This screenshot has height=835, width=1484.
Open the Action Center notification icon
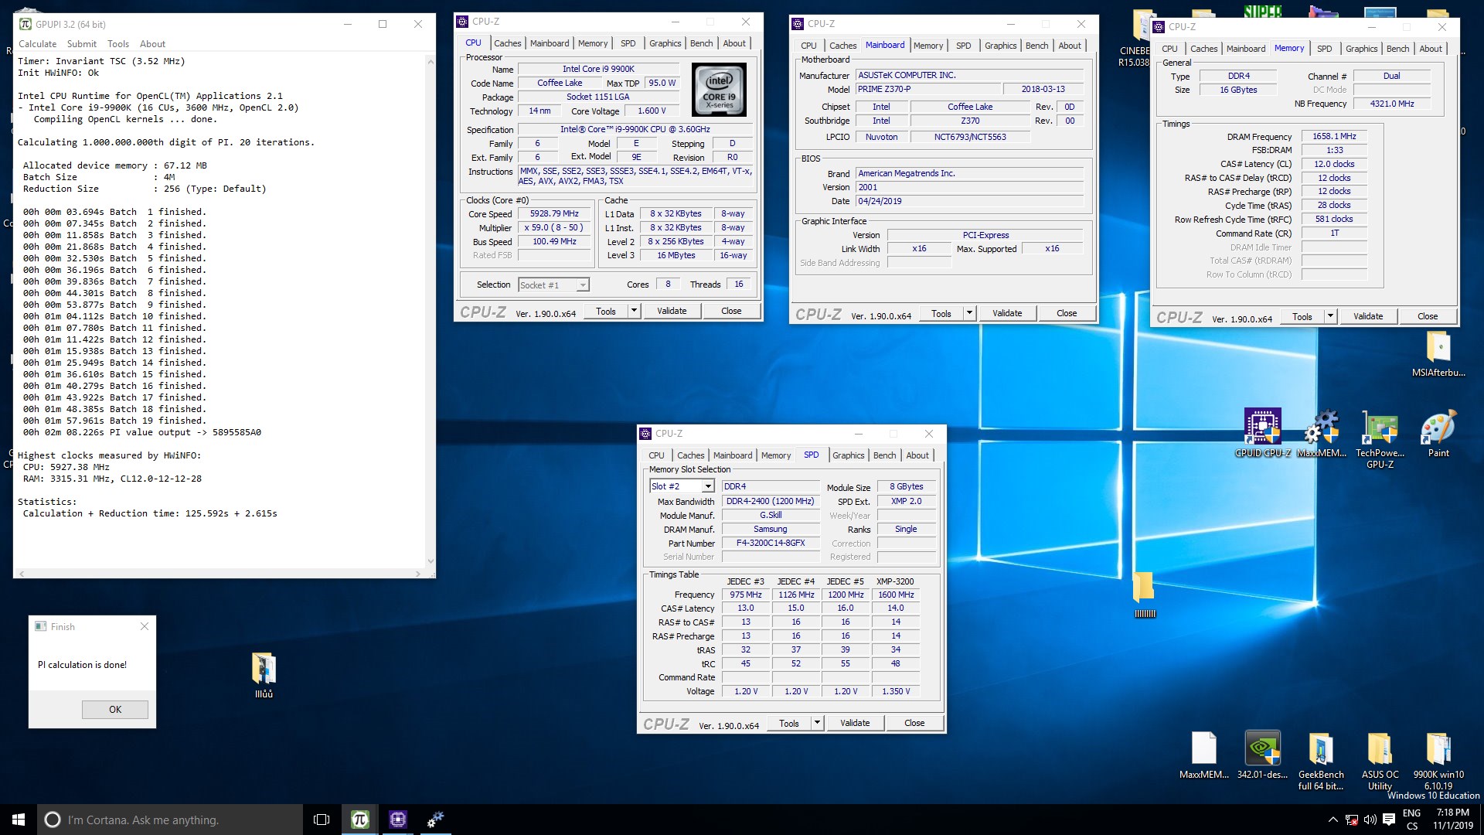click(1388, 820)
